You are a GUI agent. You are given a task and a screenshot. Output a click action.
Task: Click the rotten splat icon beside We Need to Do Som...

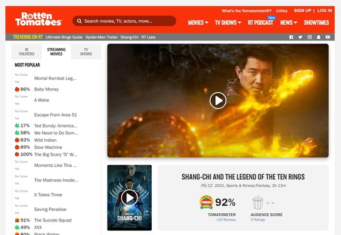pyautogui.click(x=17, y=133)
